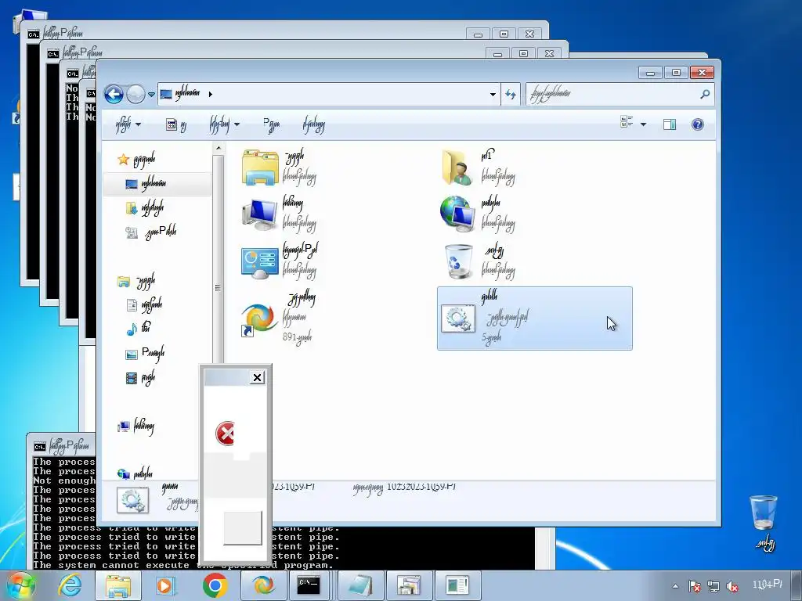
Task: Toggle the preview pane icon
Action: point(670,124)
